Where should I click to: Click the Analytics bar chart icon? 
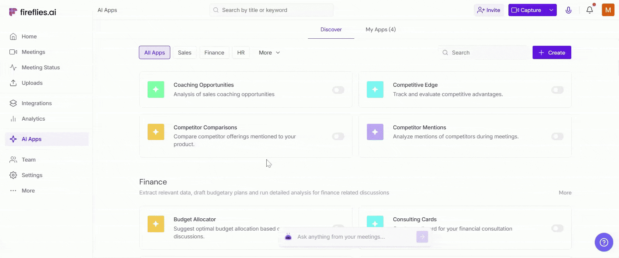click(13, 119)
